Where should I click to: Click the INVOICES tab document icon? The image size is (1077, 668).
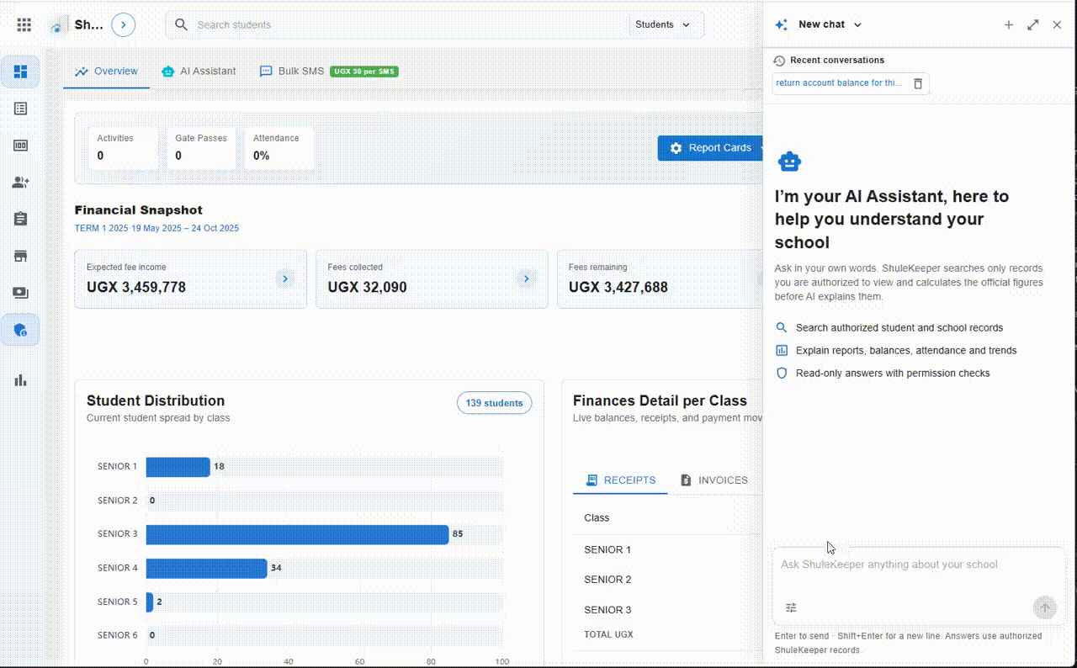coord(686,480)
